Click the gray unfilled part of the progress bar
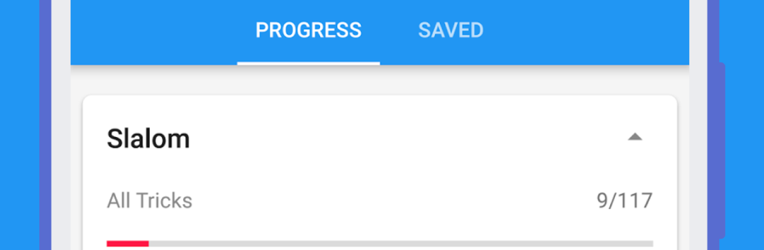 pyautogui.click(x=401, y=244)
